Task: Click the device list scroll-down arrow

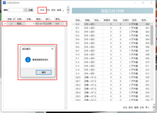Action: click(66, 108)
